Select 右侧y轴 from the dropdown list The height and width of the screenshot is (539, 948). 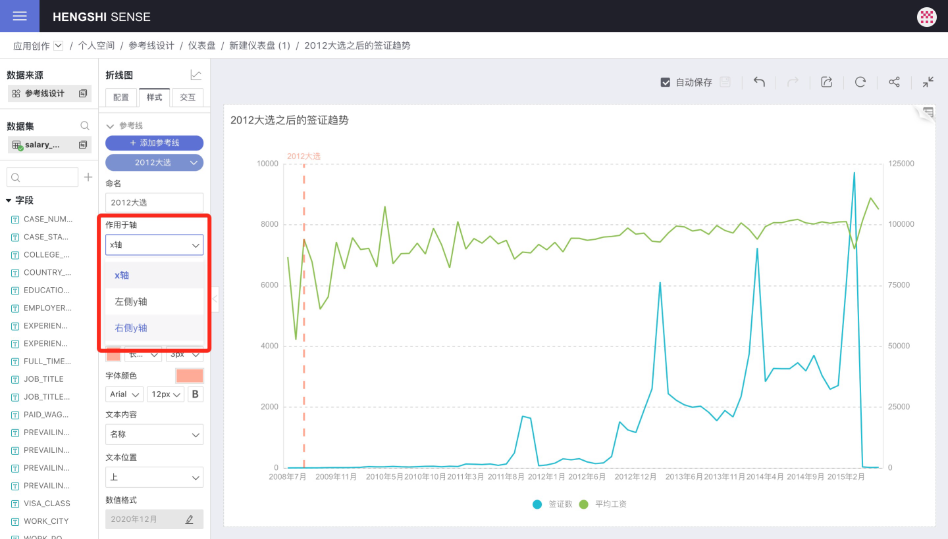tap(131, 328)
